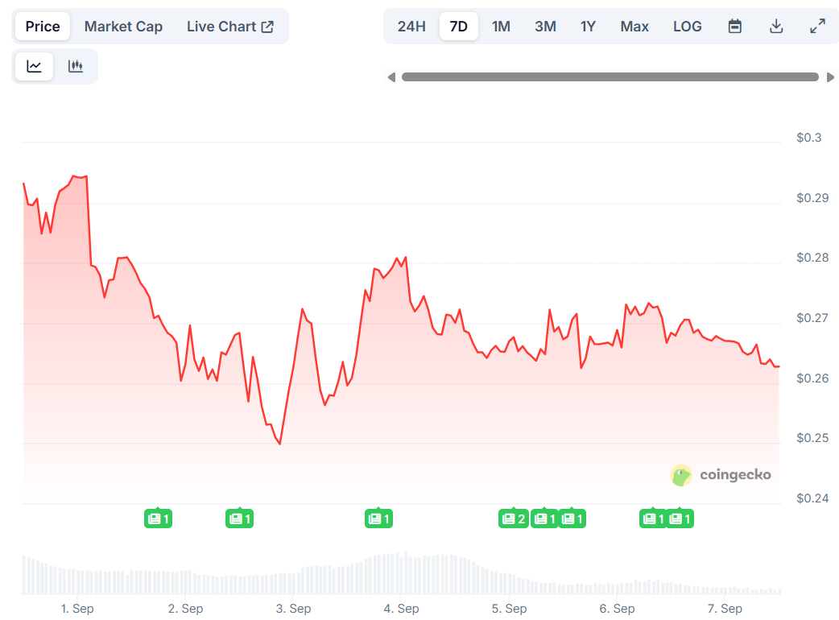Open the Live Chart link
Screen dimensions: 839x620
tap(230, 27)
